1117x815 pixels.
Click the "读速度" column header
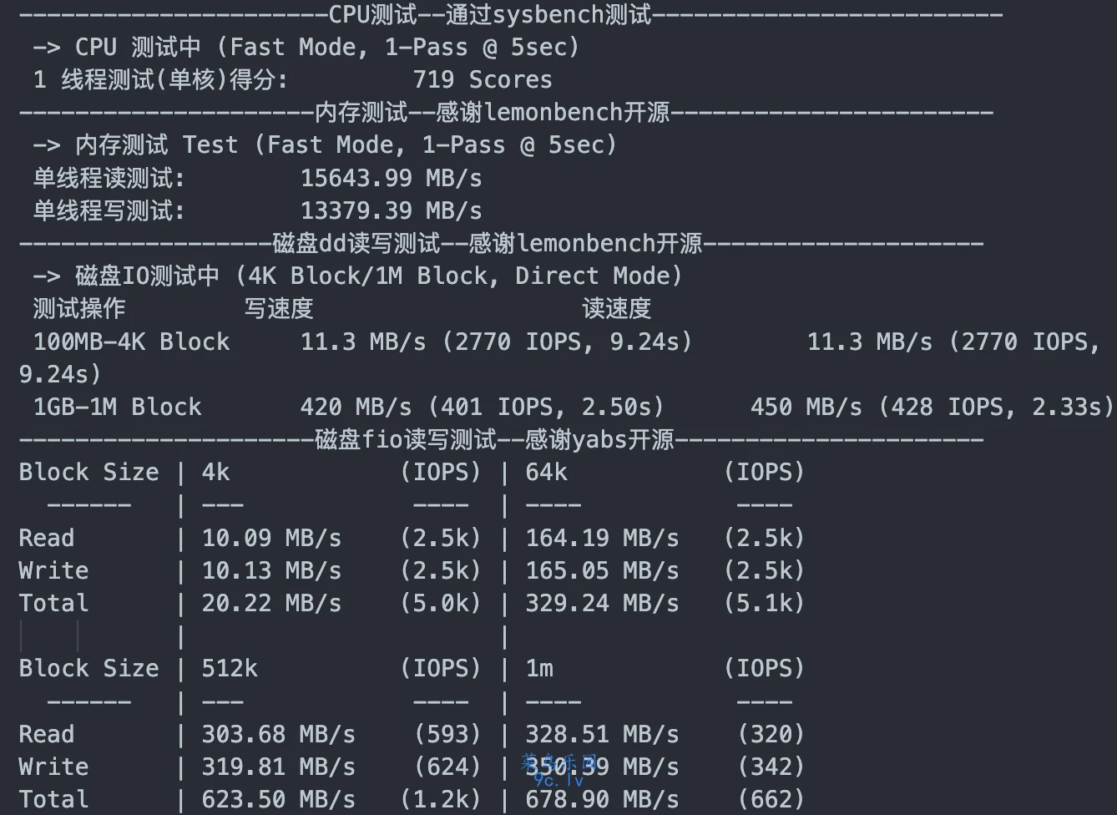(x=616, y=309)
